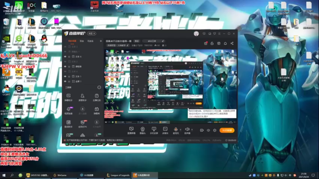The width and height of the screenshot is (319, 179).
Task: Open the mode switch pill beside logo
Action: click(x=92, y=33)
